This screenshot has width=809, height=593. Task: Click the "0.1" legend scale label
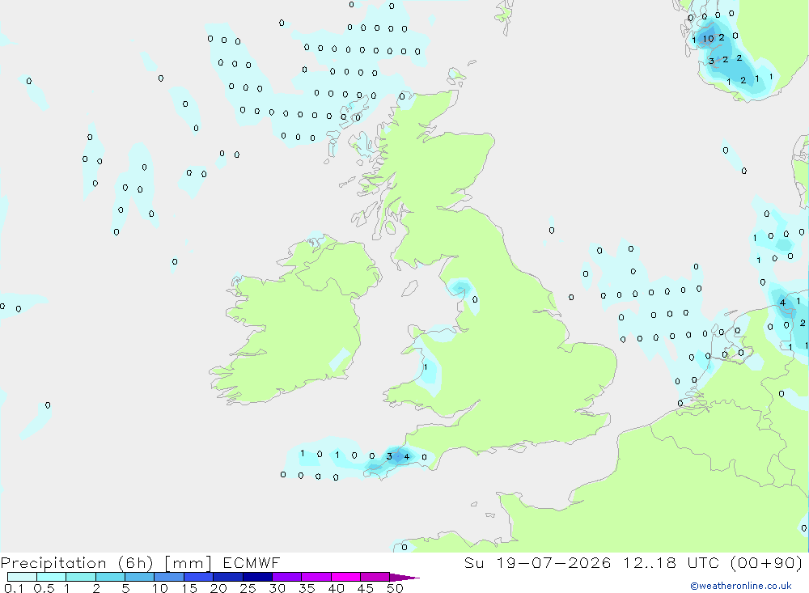(x=14, y=588)
